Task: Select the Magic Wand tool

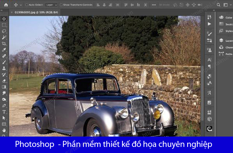Action: 4,37
